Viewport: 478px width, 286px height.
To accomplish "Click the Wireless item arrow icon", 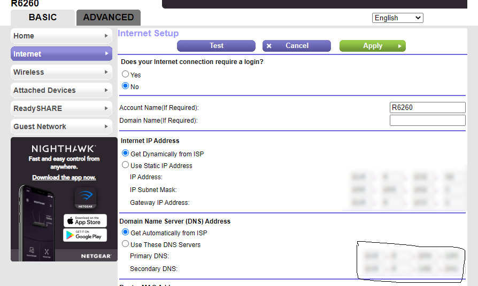I will coord(106,72).
